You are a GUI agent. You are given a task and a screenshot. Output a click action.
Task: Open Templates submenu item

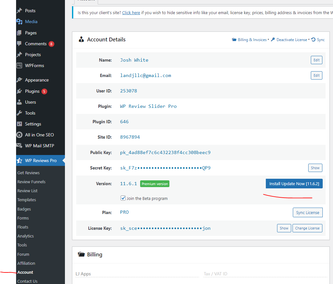[27, 200]
